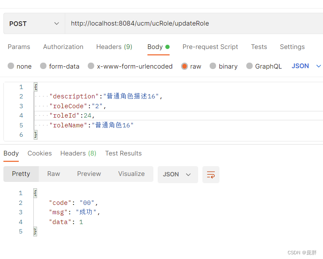323x259 pixels.
Task: Open Pre-request Script tab
Action: (x=210, y=47)
